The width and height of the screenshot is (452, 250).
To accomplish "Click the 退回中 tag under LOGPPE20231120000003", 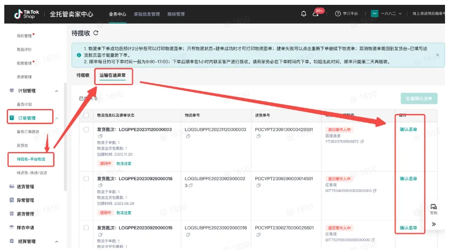I will coord(105,163).
